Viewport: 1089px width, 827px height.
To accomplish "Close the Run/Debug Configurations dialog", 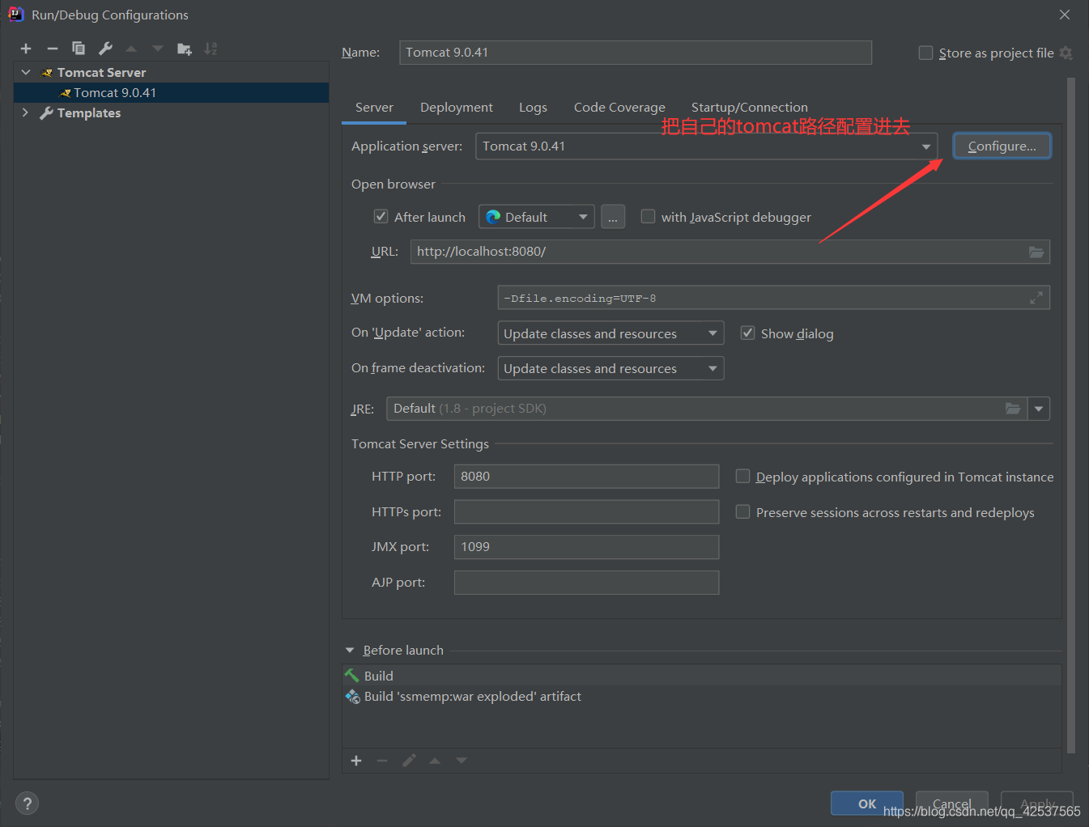I will [x=1065, y=15].
